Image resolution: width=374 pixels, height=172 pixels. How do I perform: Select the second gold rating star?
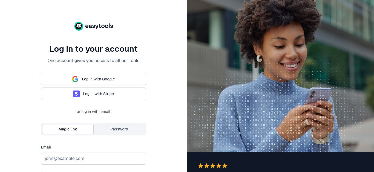pyautogui.click(x=207, y=166)
